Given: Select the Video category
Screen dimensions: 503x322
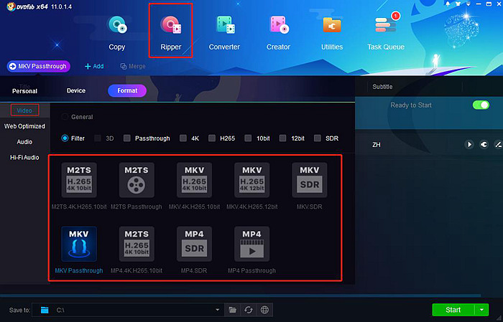Looking at the screenshot, I should pyautogui.click(x=24, y=110).
